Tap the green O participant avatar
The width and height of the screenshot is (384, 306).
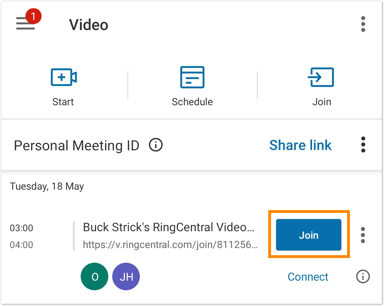tap(94, 276)
